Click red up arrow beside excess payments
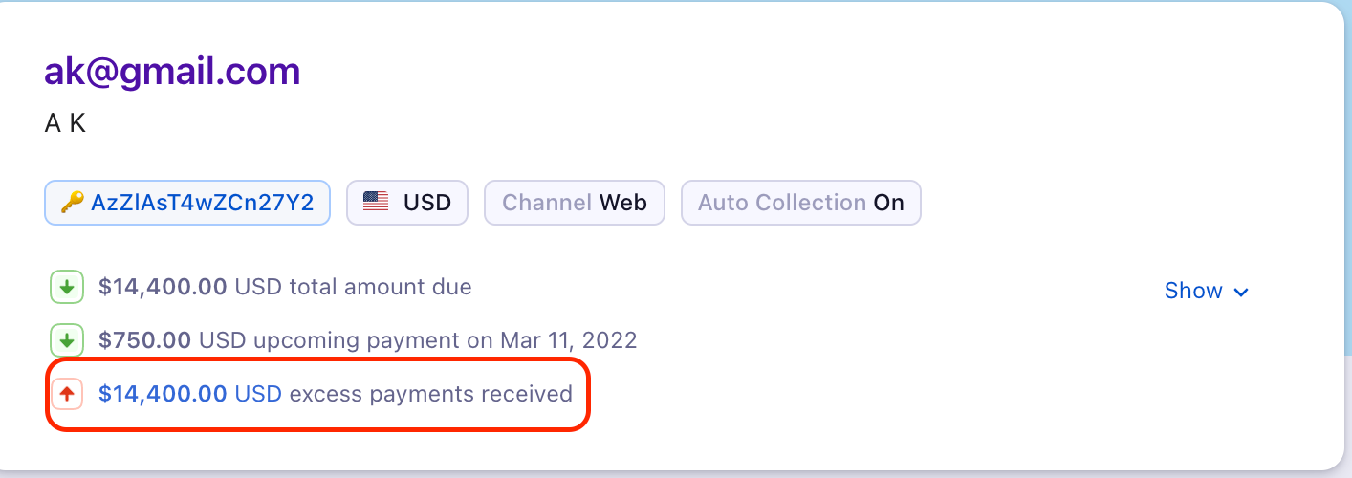The height and width of the screenshot is (478, 1352). 67,394
